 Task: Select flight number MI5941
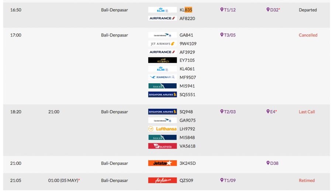point(187,86)
